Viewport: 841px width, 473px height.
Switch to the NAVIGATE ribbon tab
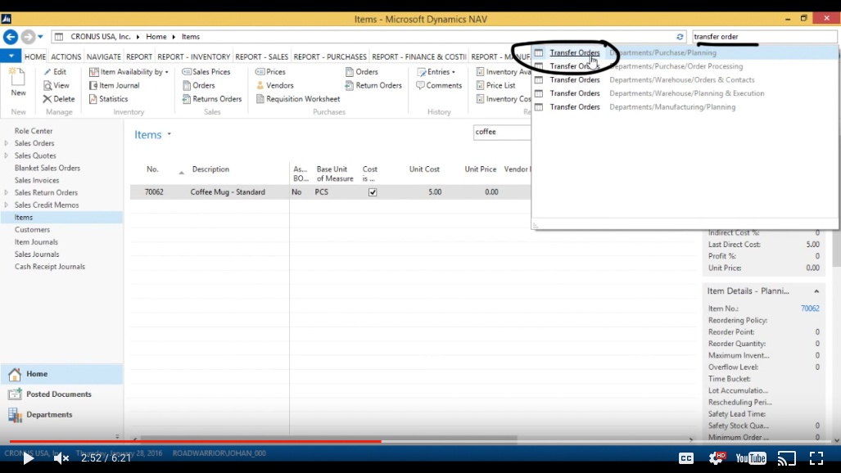tap(103, 56)
